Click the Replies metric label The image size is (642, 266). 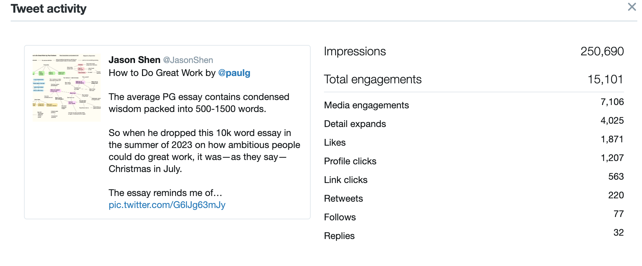[339, 236]
